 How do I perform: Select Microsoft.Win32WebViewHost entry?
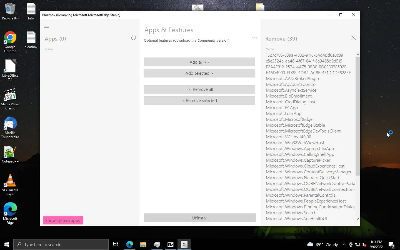click(x=295, y=142)
